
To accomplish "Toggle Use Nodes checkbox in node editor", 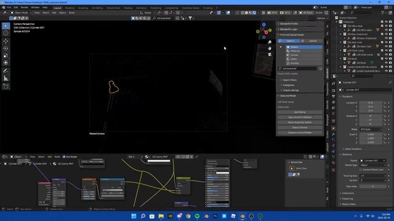I will click(64, 157).
